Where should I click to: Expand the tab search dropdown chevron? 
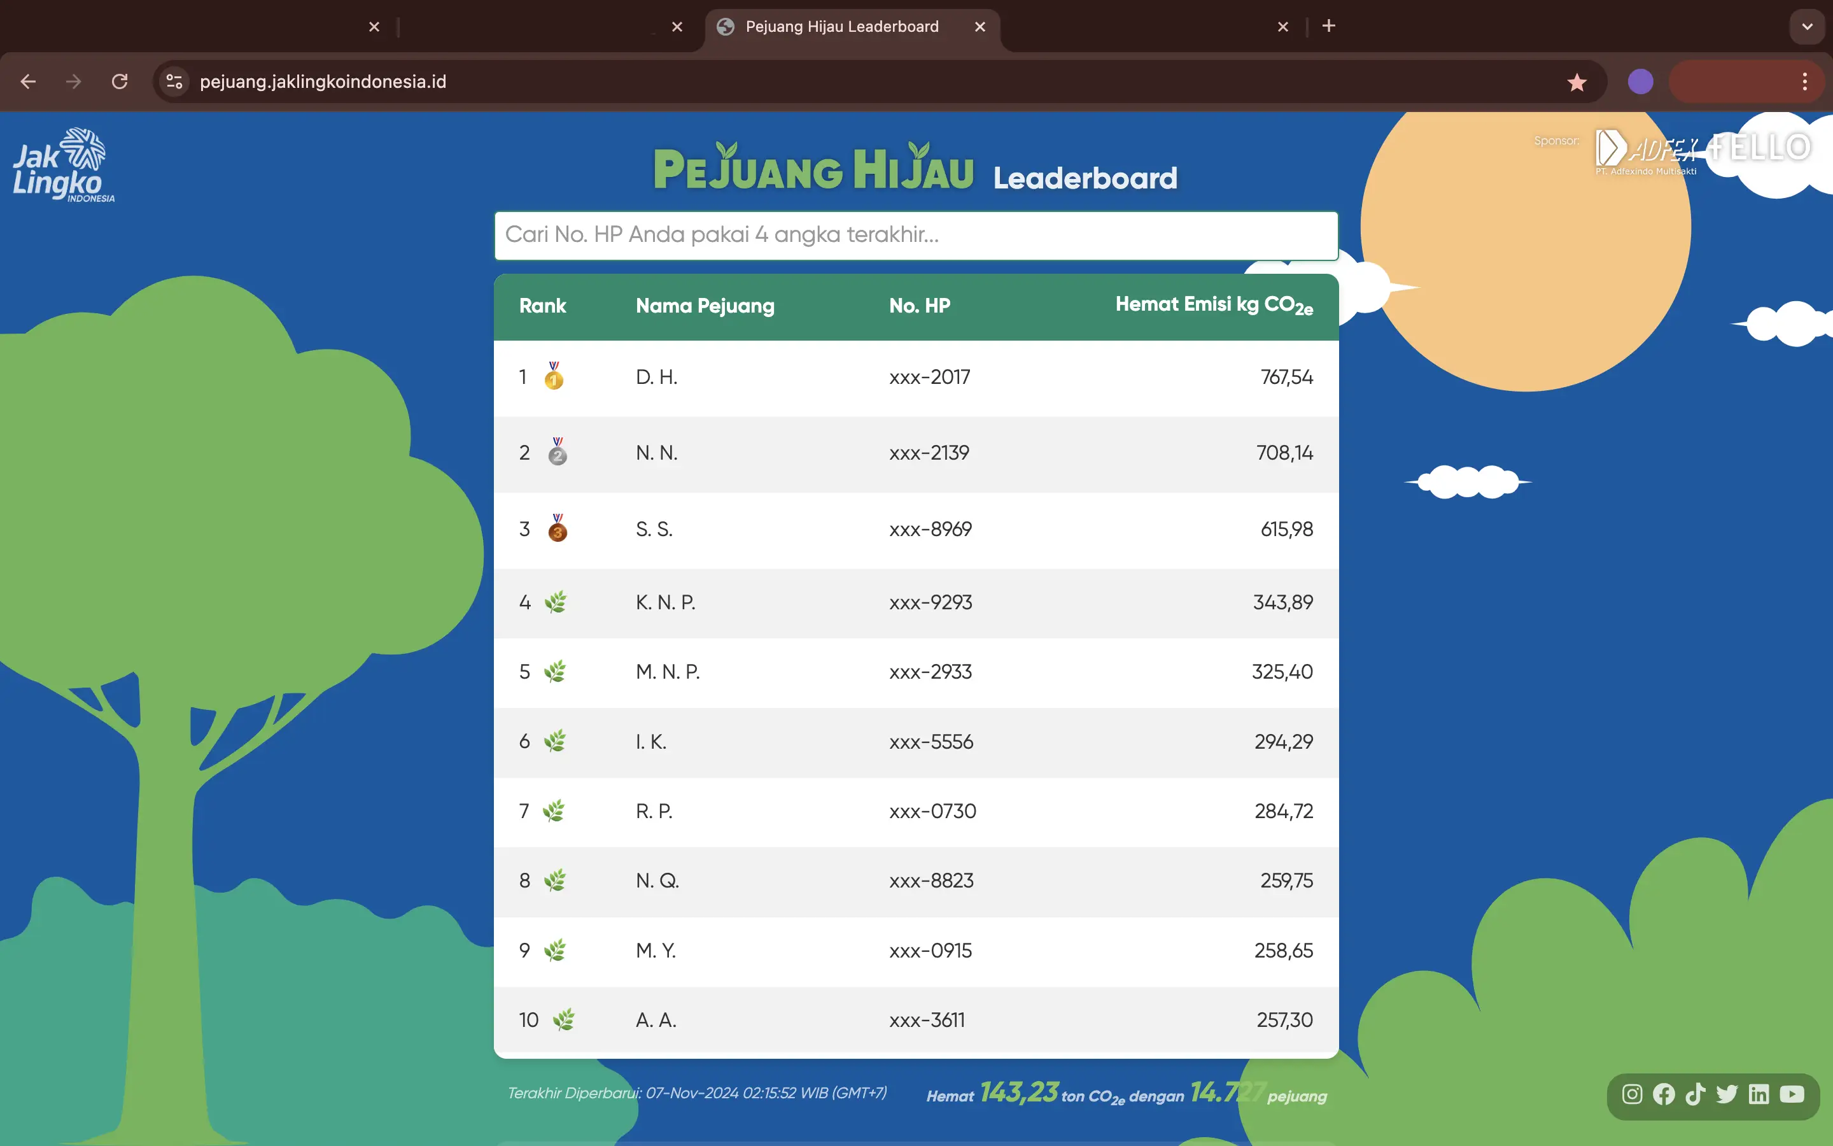coord(1808,27)
